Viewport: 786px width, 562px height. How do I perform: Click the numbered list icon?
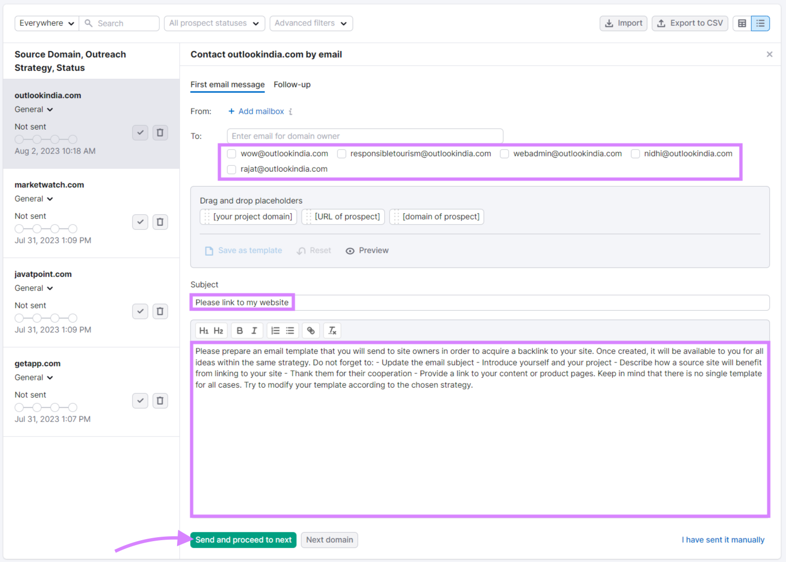tap(275, 331)
